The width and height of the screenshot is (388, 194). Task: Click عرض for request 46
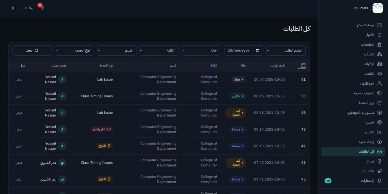point(19,162)
